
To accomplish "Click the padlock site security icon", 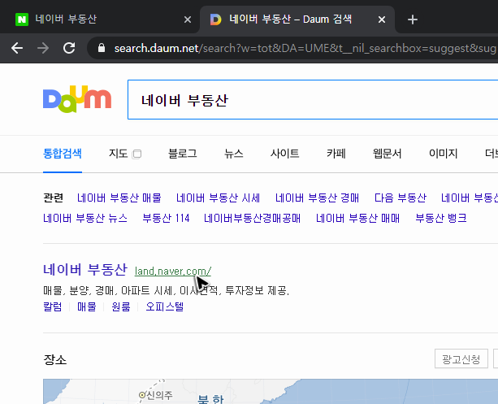I will click(102, 48).
